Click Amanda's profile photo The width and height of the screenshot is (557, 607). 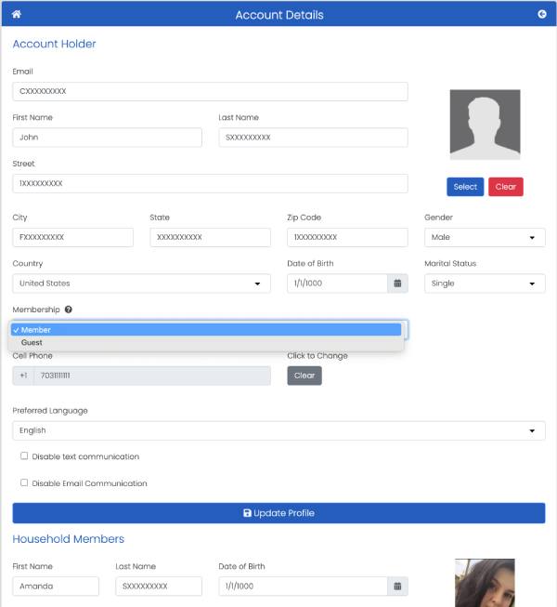[x=485, y=583]
